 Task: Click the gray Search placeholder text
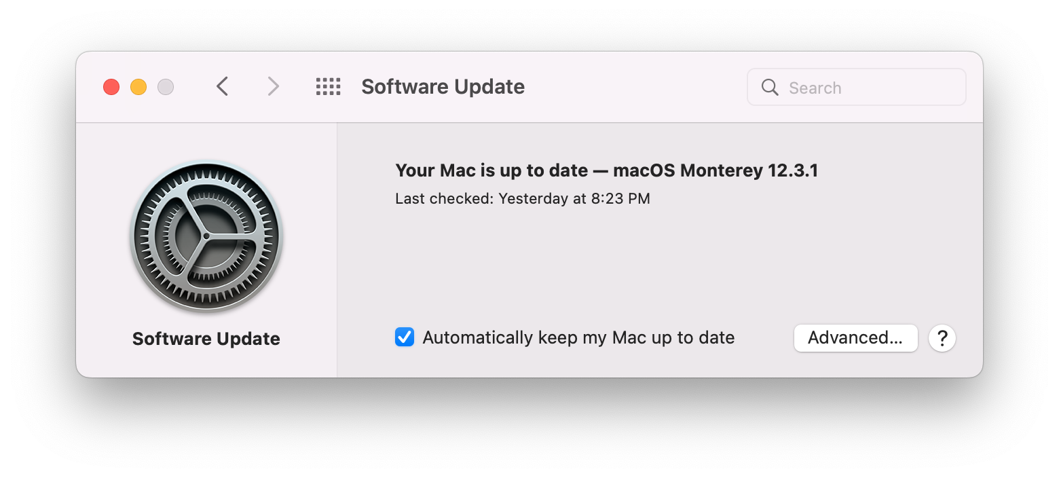[x=815, y=87]
